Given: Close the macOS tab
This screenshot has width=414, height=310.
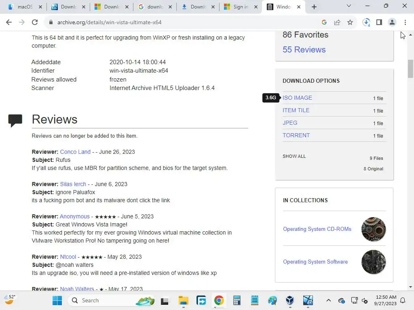Looking at the screenshot, I should [40, 7].
